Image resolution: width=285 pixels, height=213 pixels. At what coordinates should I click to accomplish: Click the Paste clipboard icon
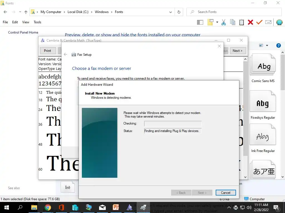click(x=241, y=22)
